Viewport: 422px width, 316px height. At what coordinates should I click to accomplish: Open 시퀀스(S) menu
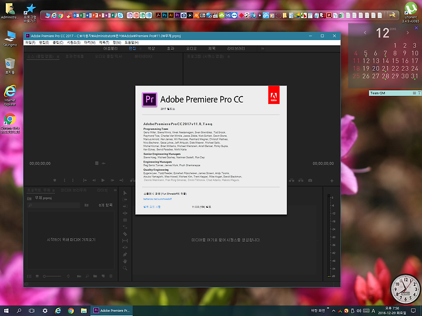74,43
